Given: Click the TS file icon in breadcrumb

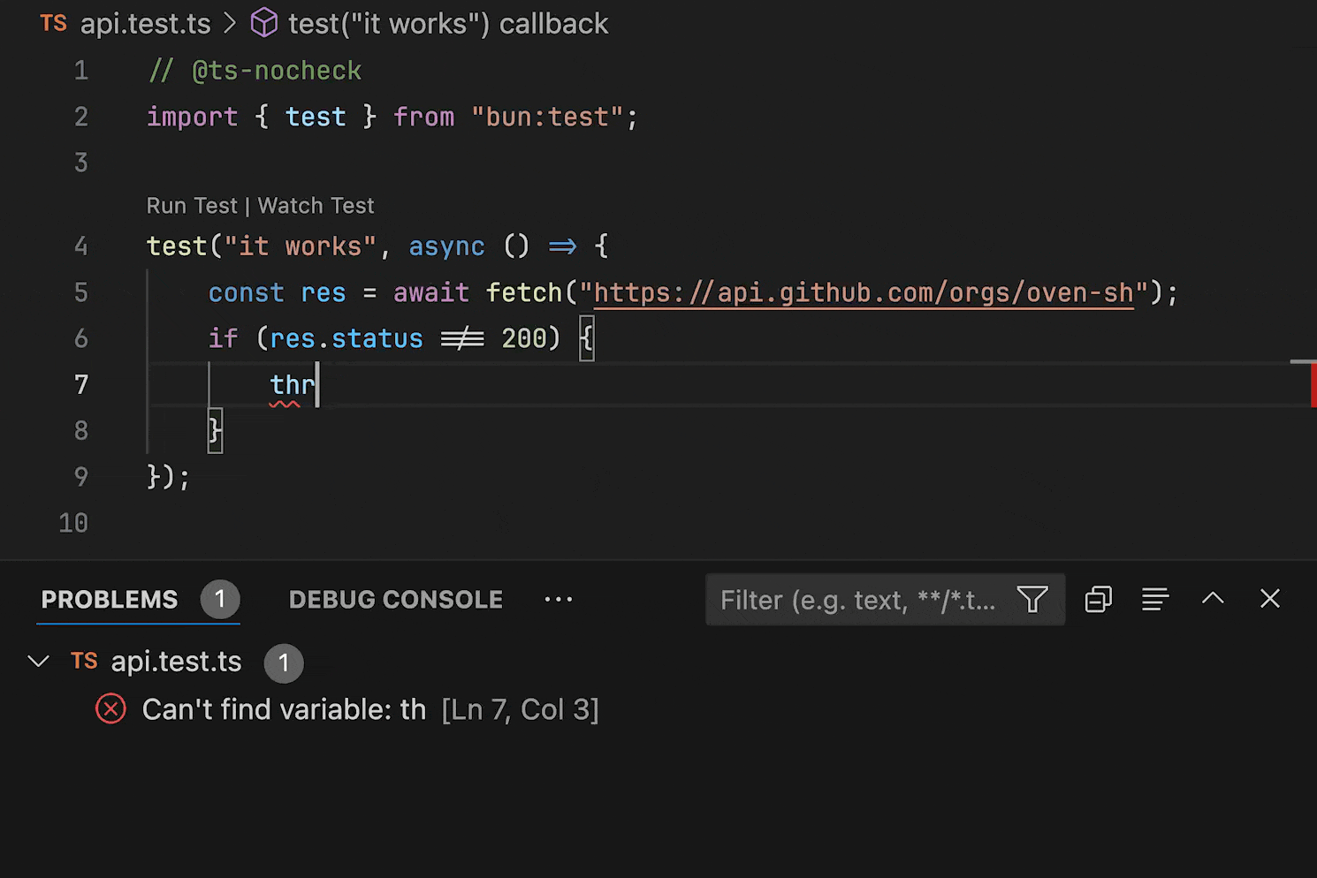Looking at the screenshot, I should (x=53, y=24).
